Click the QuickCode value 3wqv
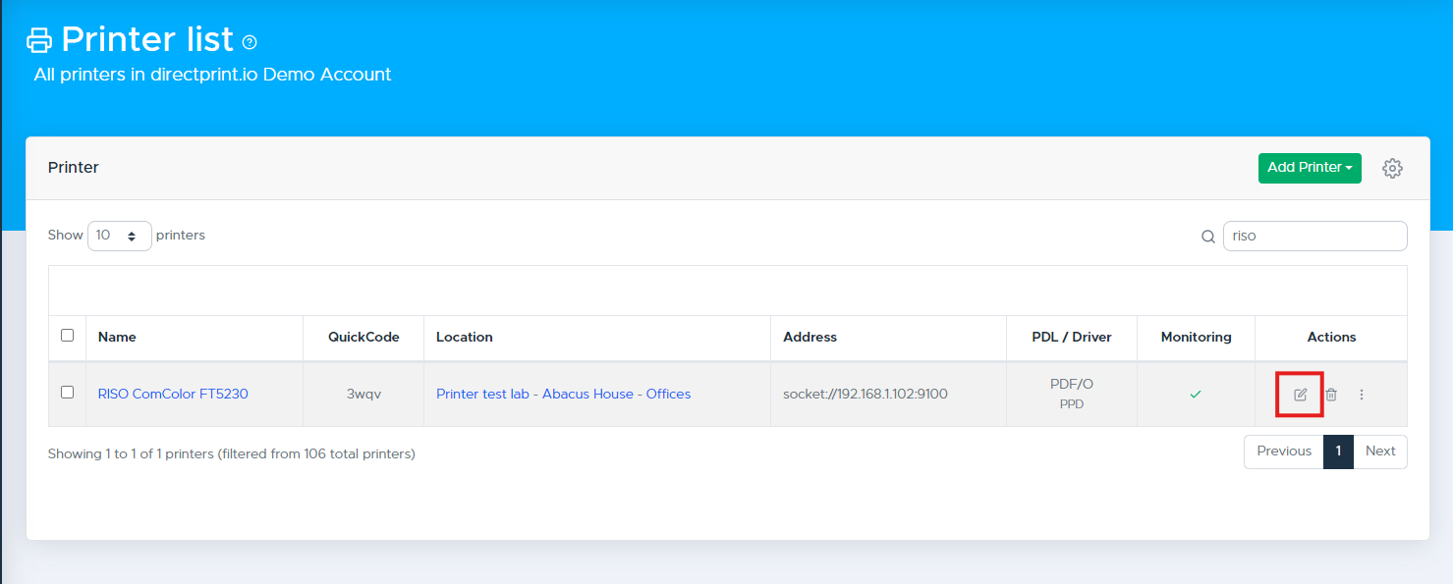The width and height of the screenshot is (1453, 584). click(363, 394)
